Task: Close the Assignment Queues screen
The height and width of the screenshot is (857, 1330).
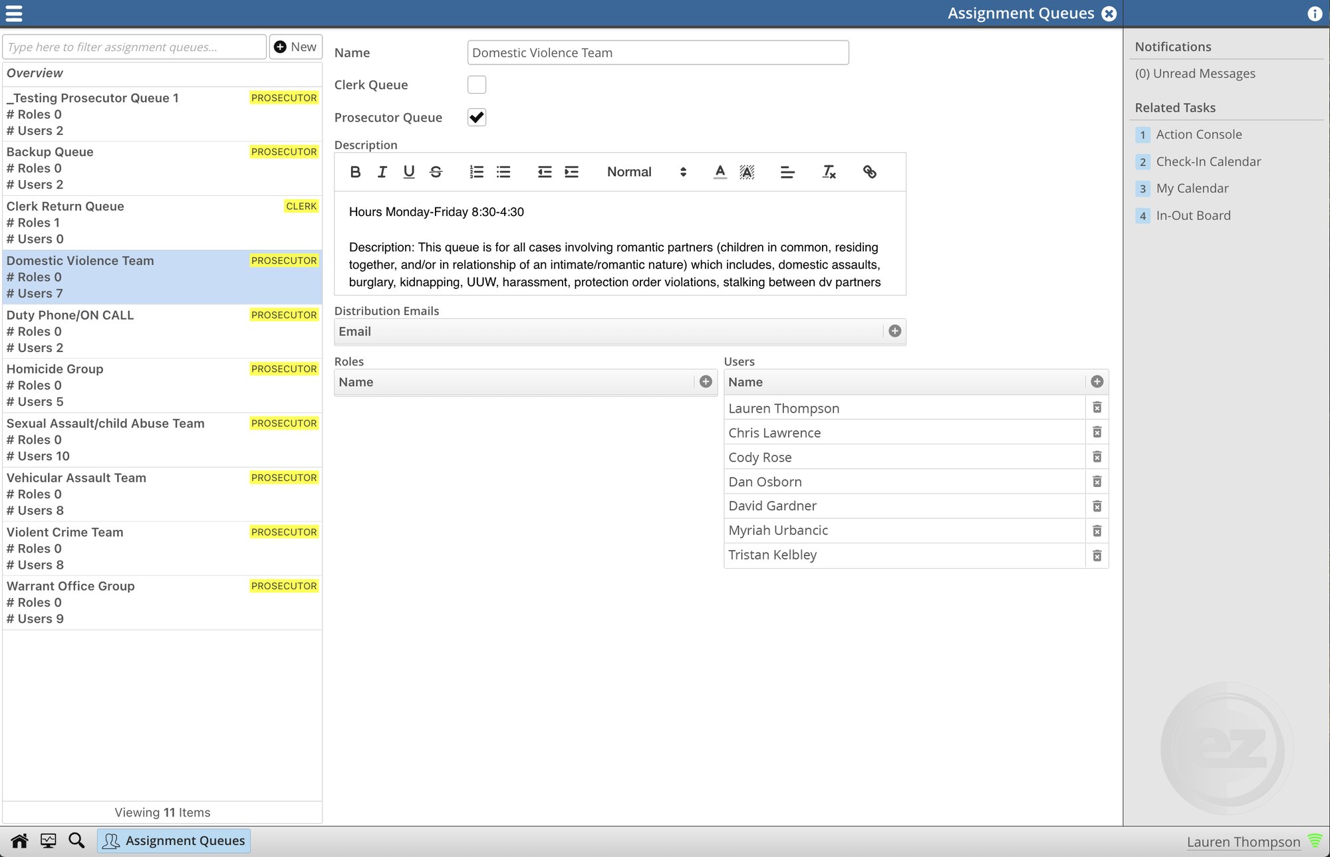Action: (1109, 13)
